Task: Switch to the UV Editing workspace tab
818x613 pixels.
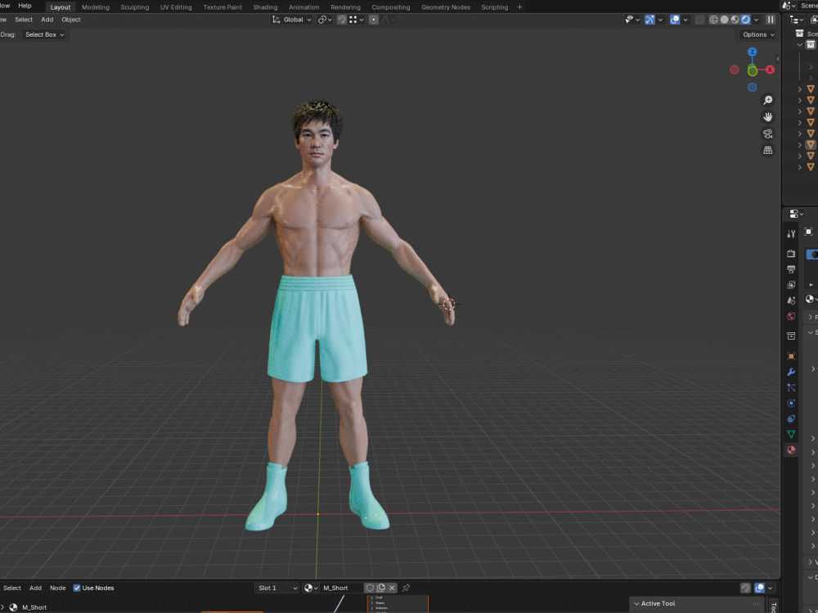Action: pyautogui.click(x=176, y=7)
